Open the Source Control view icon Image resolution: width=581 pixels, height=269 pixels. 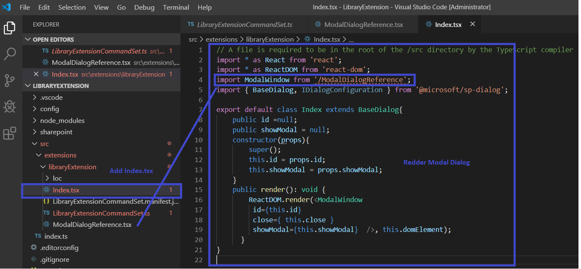pos(9,80)
